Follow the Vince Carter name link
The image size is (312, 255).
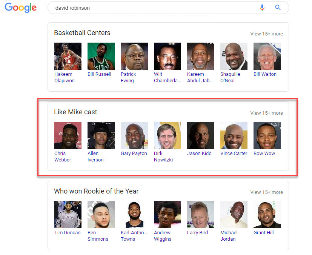pos(234,154)
